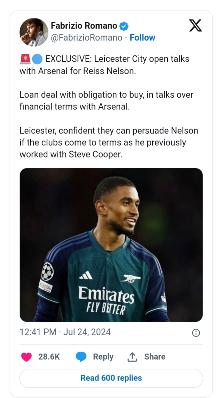Click the 28.6K likes count
Viewport: 224px width, 398px height.
(49, 357)
